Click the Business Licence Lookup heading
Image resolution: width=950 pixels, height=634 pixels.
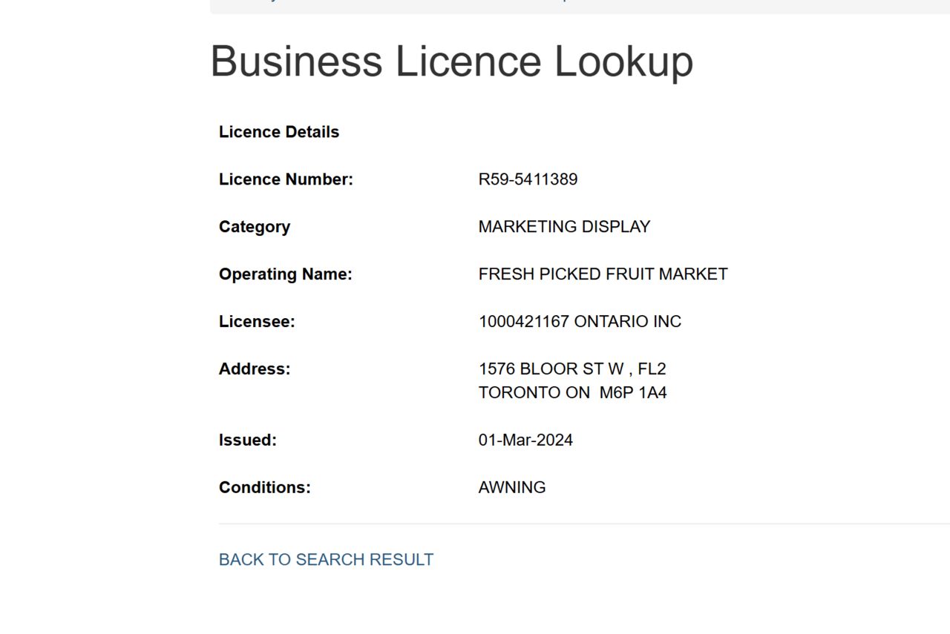coord(451,61)
